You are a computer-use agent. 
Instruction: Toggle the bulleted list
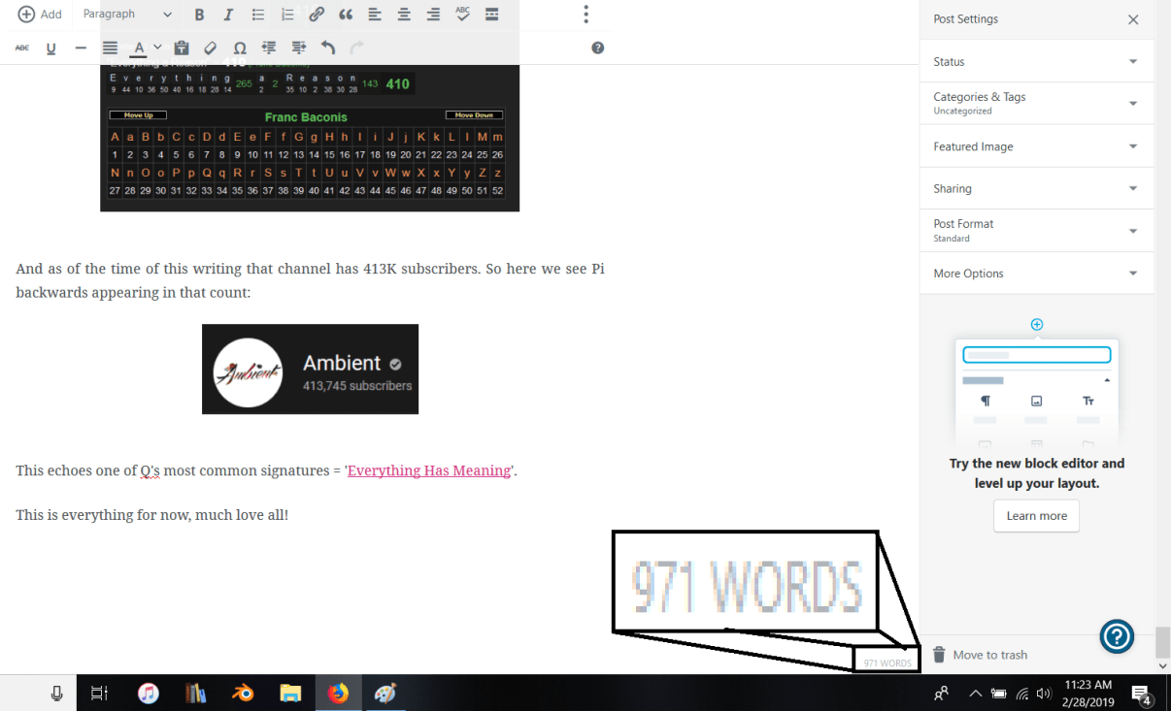pyautogui.click(x=257, y=15)
